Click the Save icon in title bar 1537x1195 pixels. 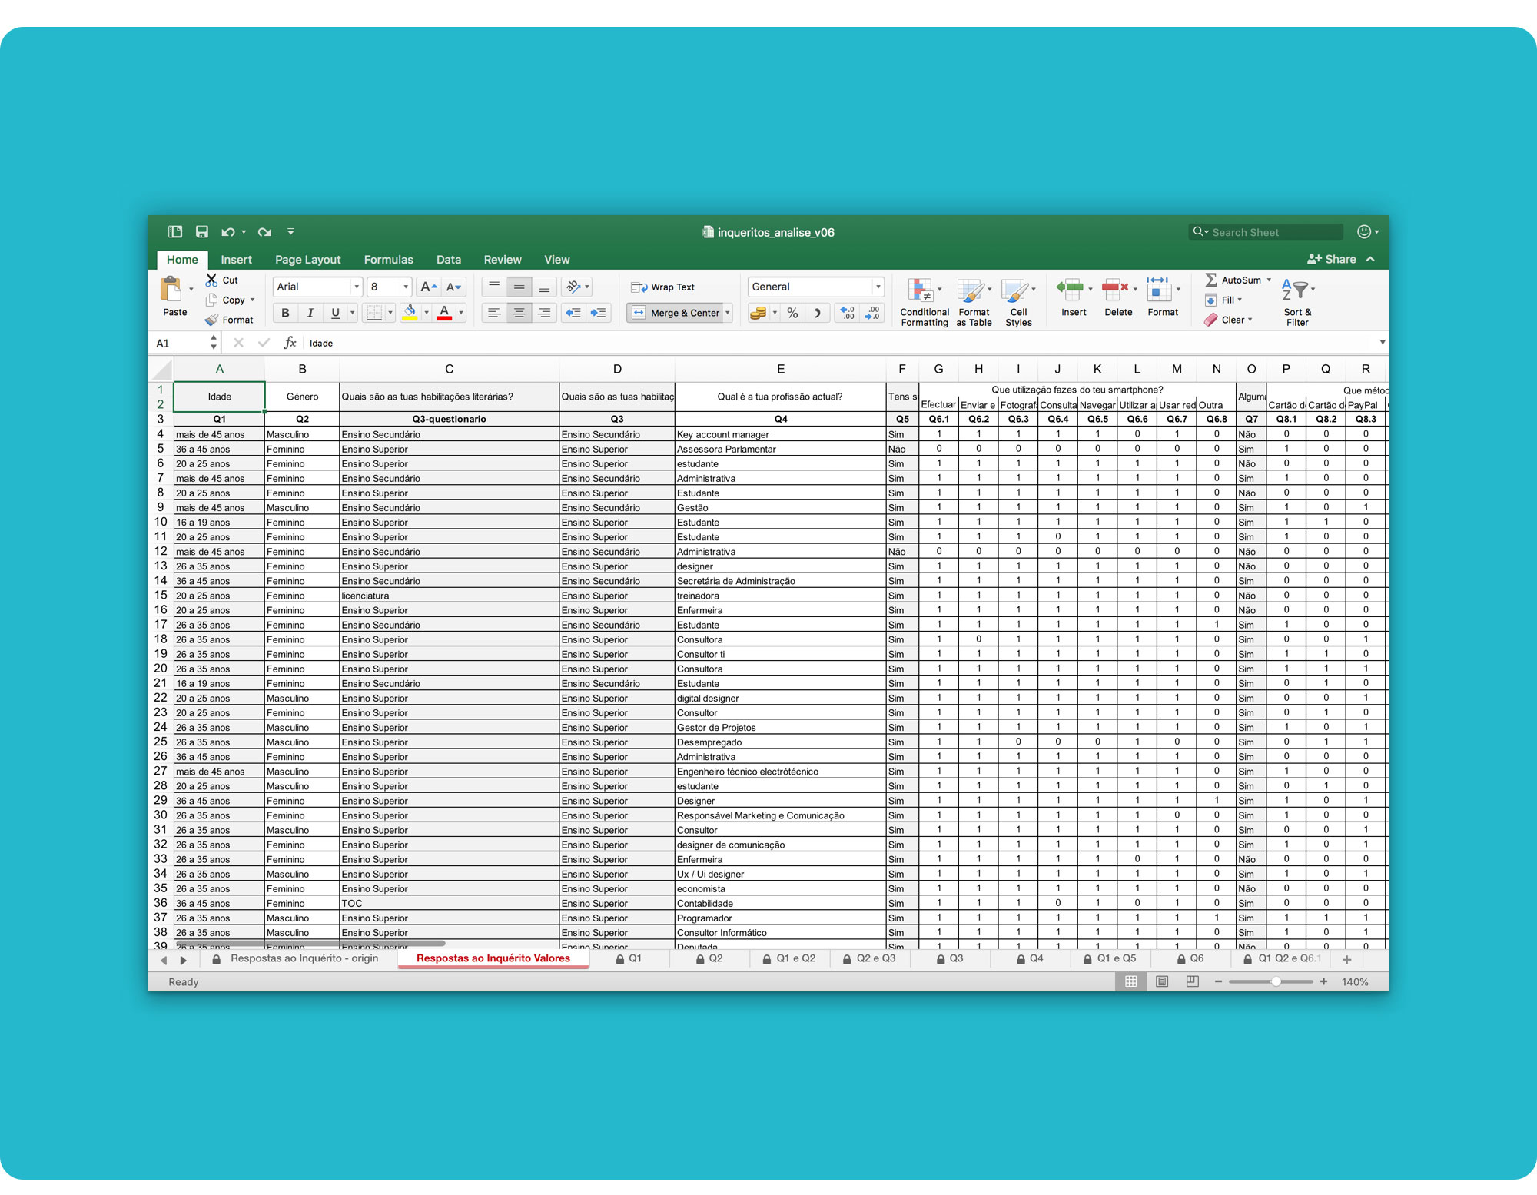(201, 232)
